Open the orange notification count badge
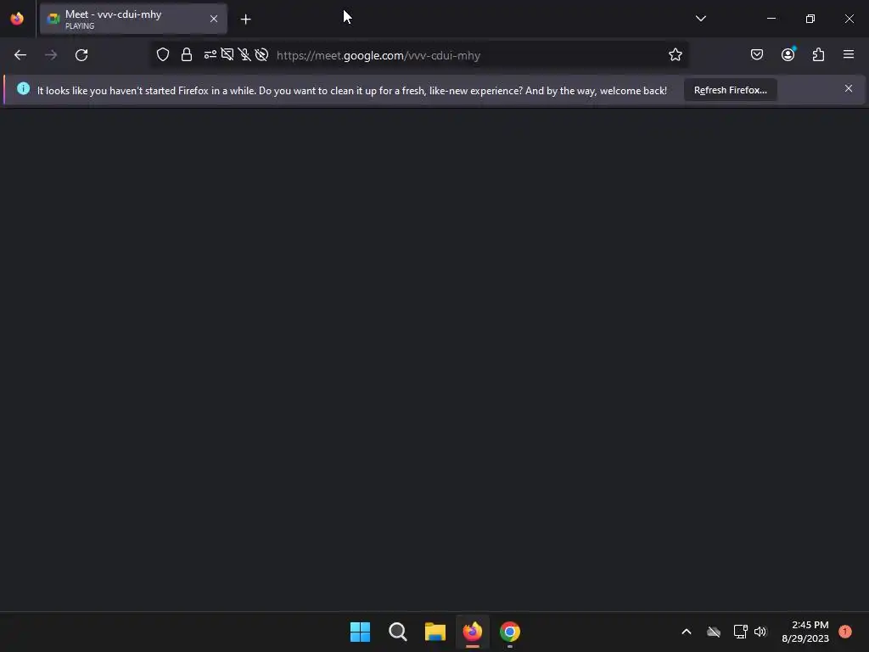869x652 pixels. tap(845, 632)
